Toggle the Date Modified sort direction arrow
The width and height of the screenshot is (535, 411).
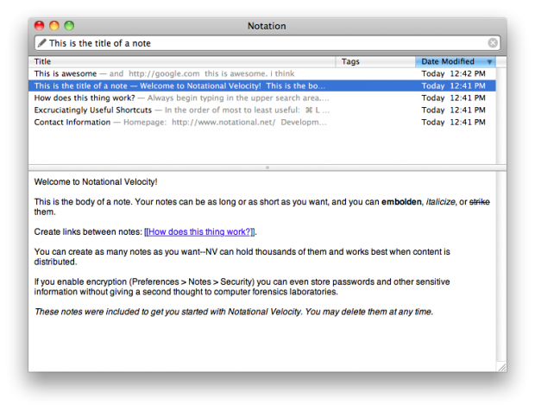(x=489, y=62)
